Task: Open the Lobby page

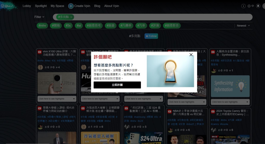Action: 27,6
